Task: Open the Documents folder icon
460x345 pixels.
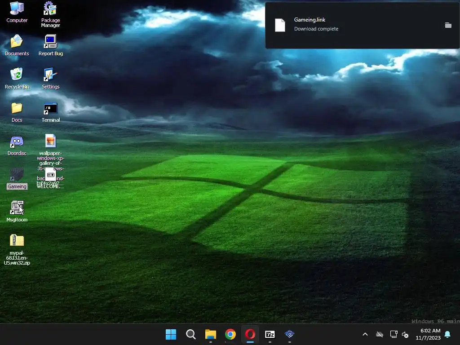Action: coord(17,45)
